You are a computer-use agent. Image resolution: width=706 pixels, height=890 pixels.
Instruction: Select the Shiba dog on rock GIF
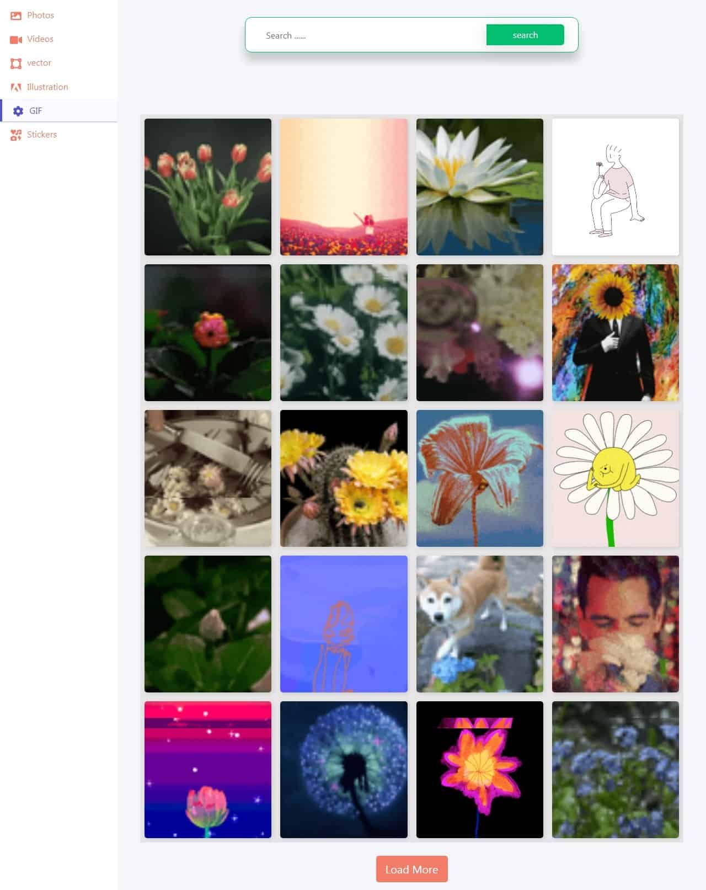pos(479,624)
